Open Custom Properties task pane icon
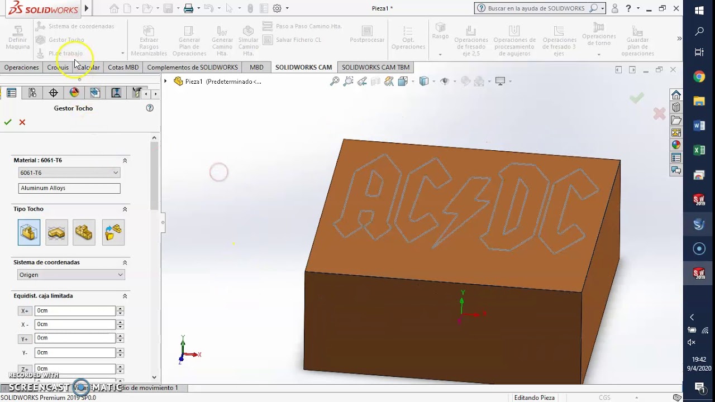Image resolution: width=715 pixels, height=402 pixels. coord(676,158)
